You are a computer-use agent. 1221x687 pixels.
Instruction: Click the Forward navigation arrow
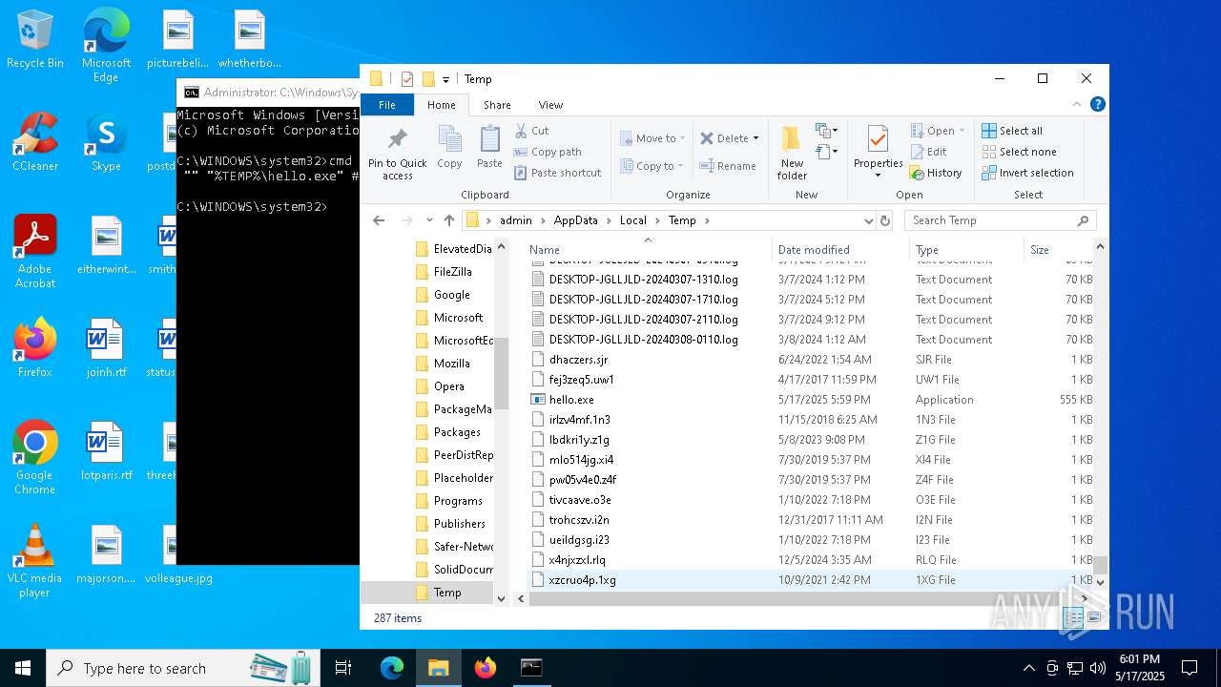pyautogui.click(x=406, y=220)
